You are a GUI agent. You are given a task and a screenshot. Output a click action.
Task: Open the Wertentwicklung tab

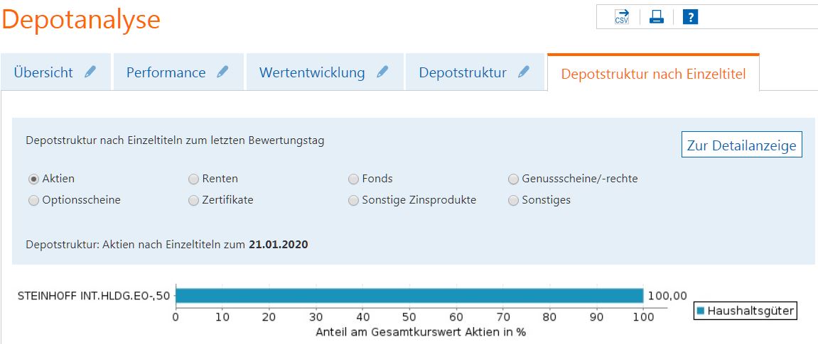click(x=312, y=73)
